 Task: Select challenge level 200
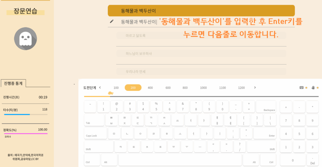click(x=133, y=88)
